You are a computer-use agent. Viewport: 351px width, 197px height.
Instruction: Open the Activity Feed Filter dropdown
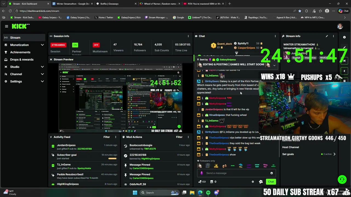point(107,137)
